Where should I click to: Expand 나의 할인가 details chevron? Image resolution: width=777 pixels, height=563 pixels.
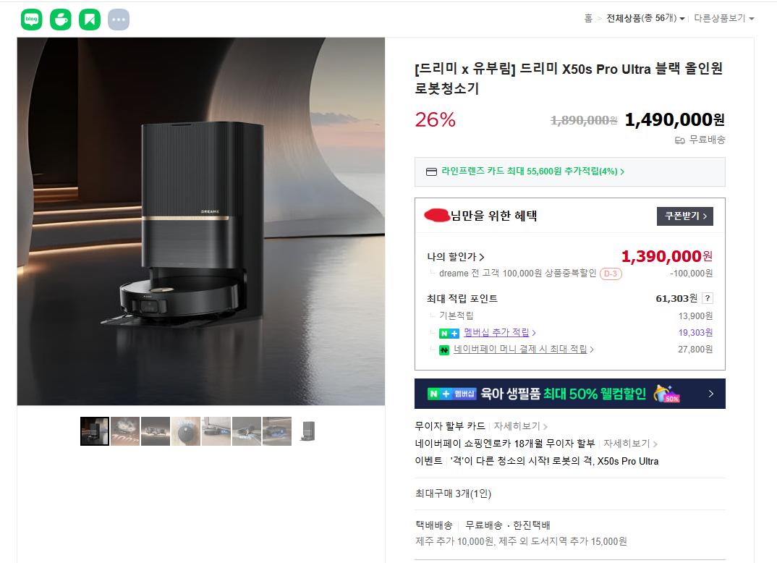(x=482, y=257)
